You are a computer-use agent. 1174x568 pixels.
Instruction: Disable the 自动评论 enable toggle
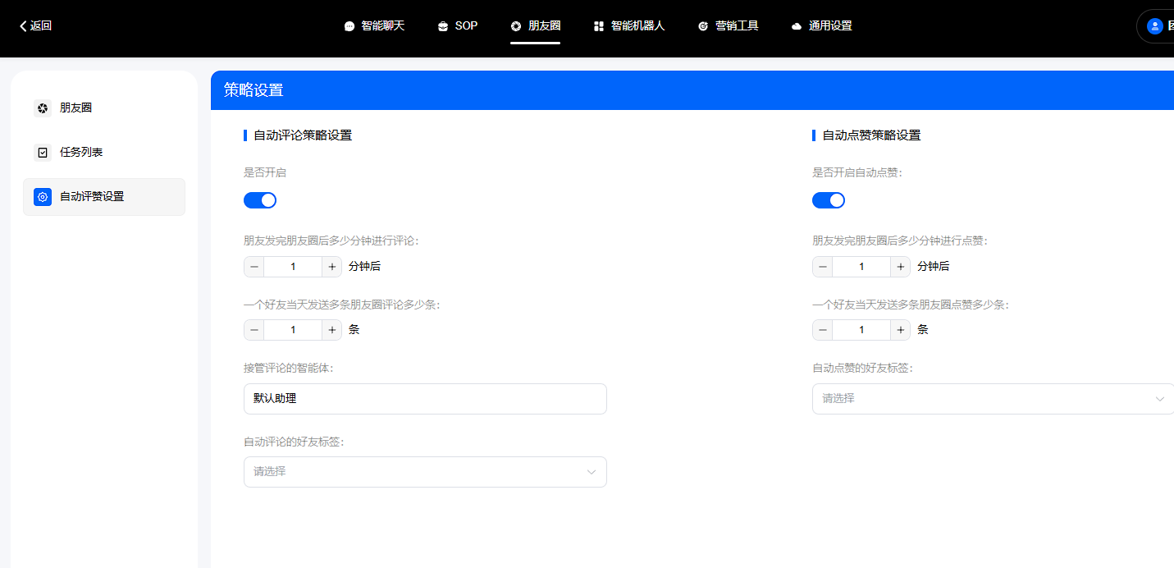[x=260, y=199]
